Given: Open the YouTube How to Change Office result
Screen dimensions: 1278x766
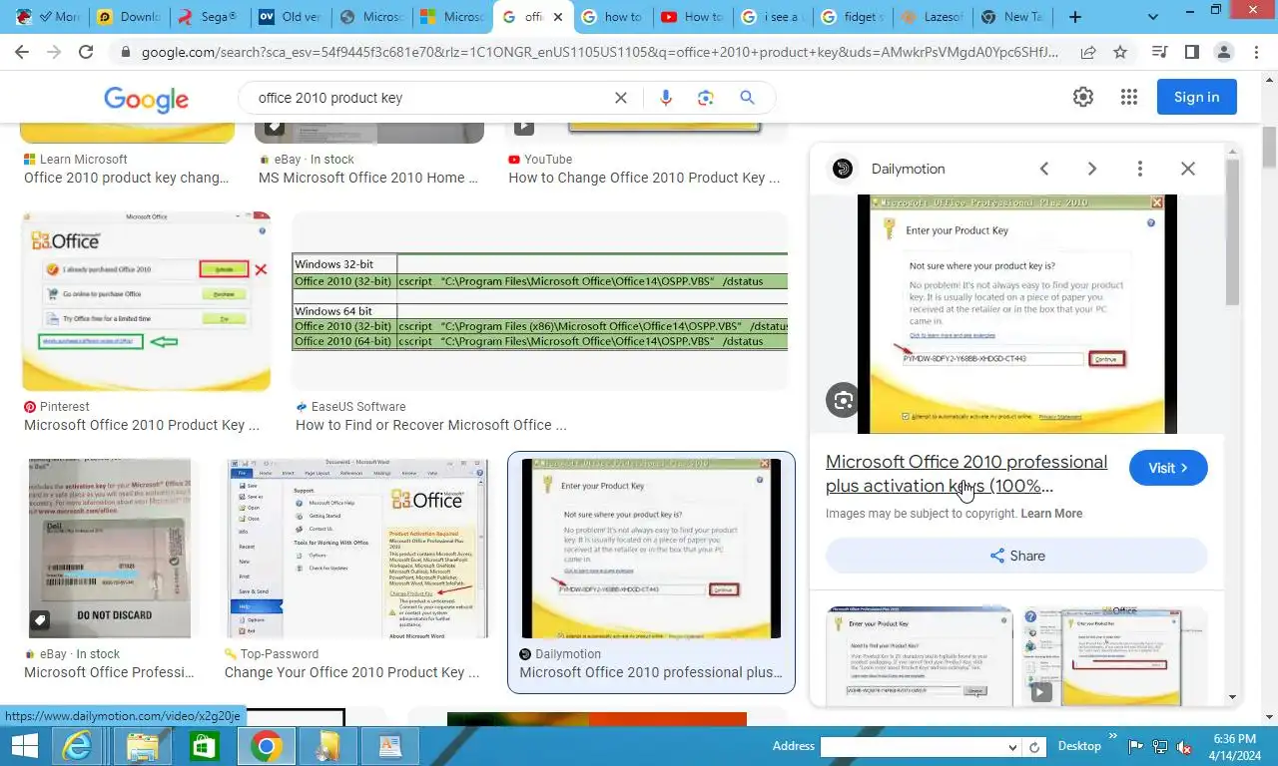Looking at the screenshot, I should [x=644, y=178].
